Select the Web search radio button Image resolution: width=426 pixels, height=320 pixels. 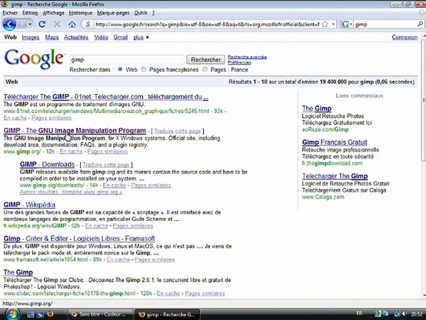(x=120, y=69)
